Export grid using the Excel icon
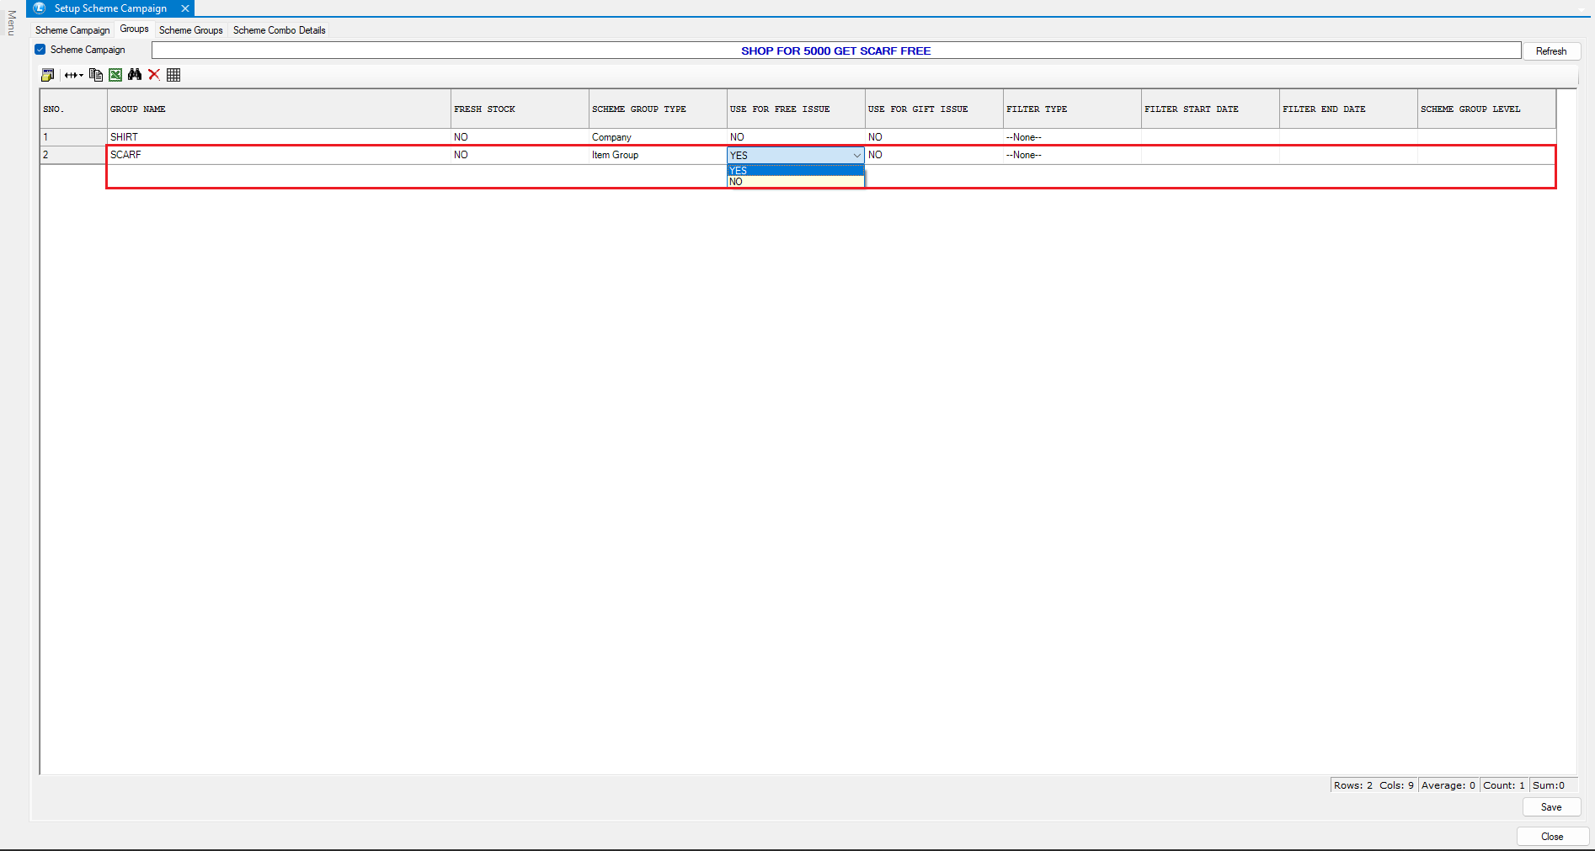Viewport: 1595px width, 851px height. pos(115,75)
